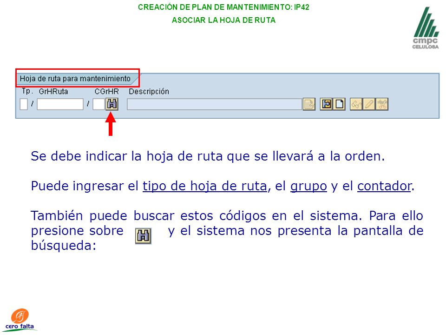Click the greyed pencil change icon

pos(369,104)
